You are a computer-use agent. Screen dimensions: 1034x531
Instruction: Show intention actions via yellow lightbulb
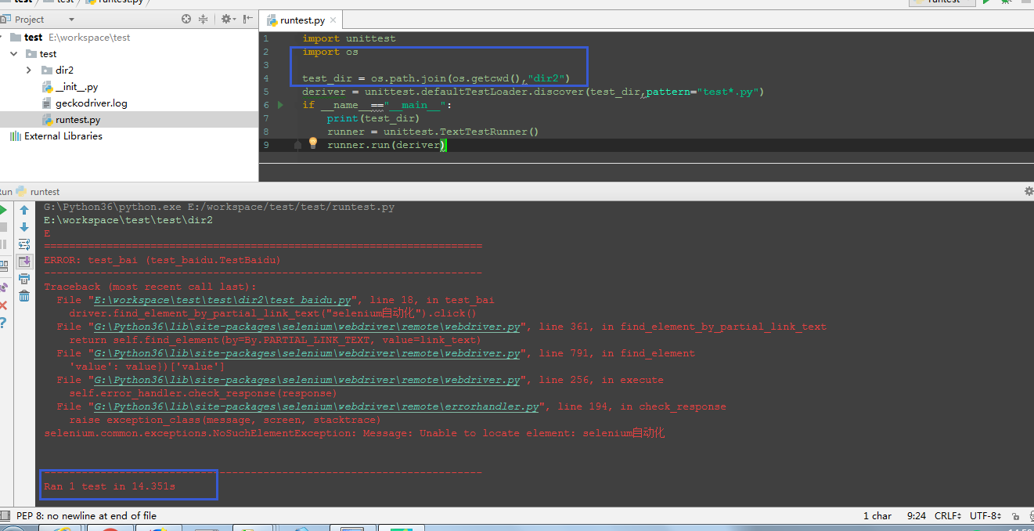click(313, 143)
